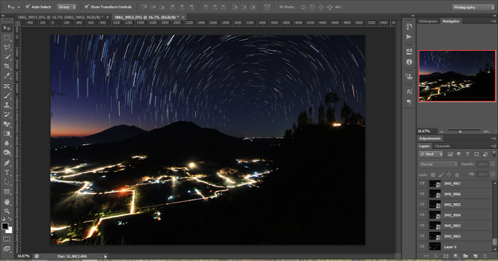Viewport: 498px width, 261px height.
Task: Open the Adjustments panel tab
Action: 430,139
